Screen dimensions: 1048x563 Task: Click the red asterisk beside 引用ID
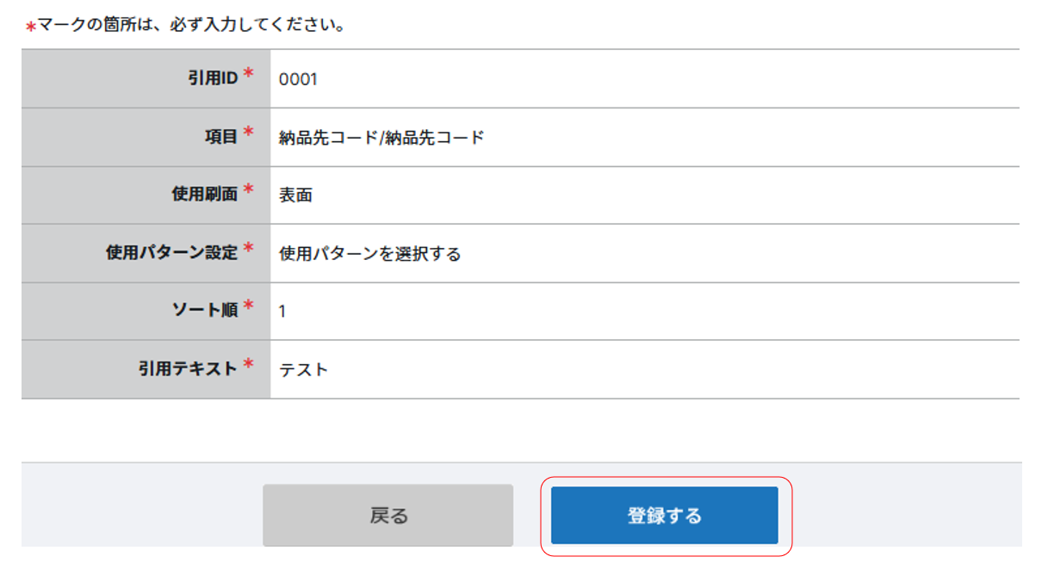pos(248,75)
